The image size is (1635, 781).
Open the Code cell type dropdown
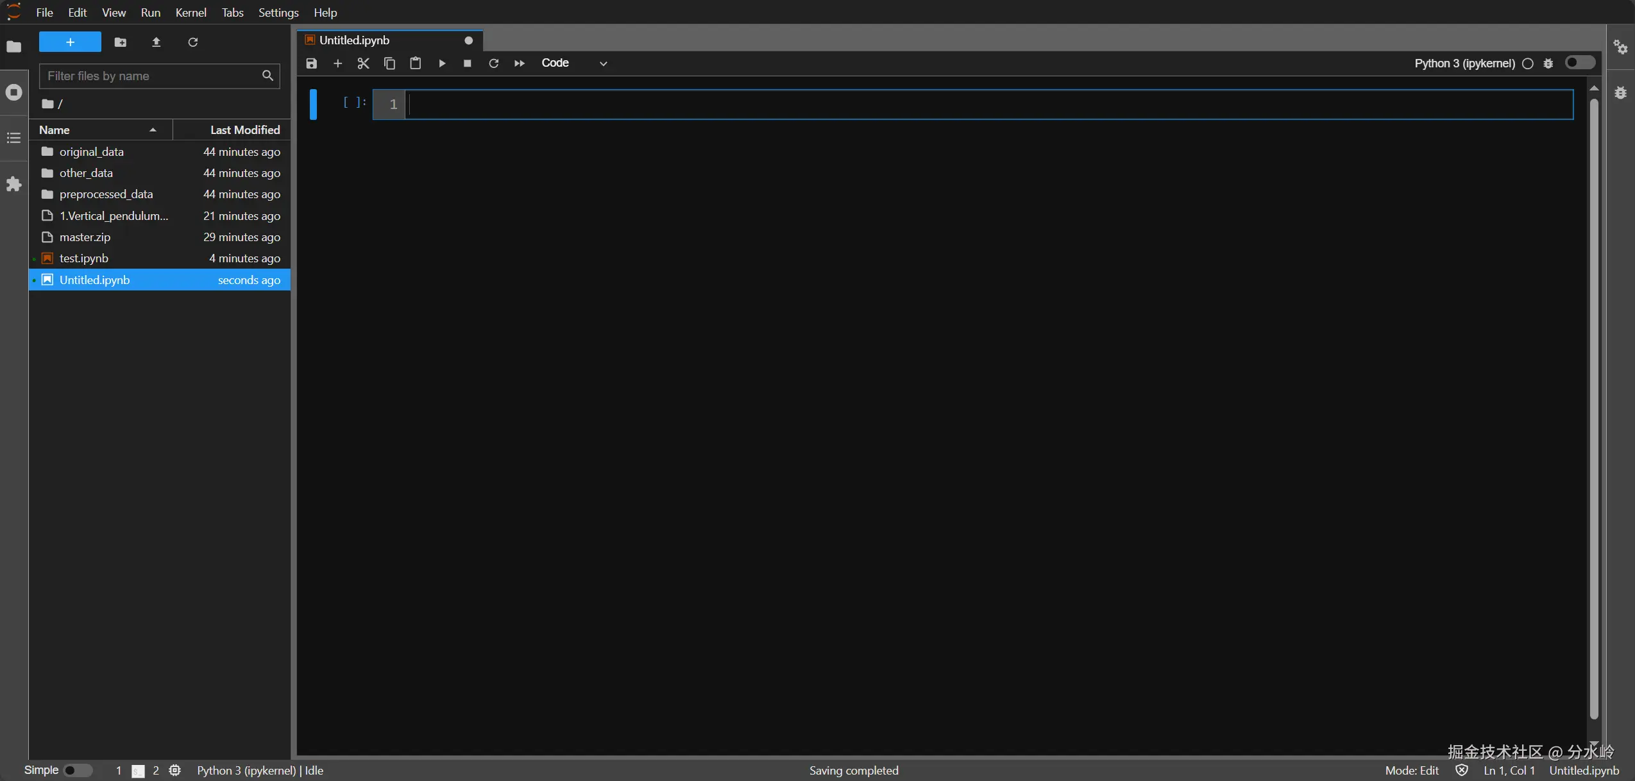tap(574, 63)
